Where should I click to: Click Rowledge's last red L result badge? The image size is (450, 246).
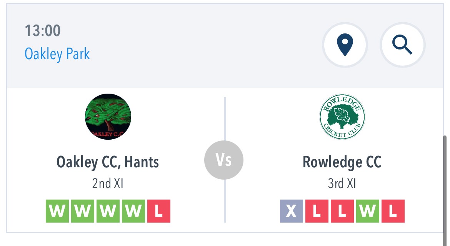pos(393,211)
